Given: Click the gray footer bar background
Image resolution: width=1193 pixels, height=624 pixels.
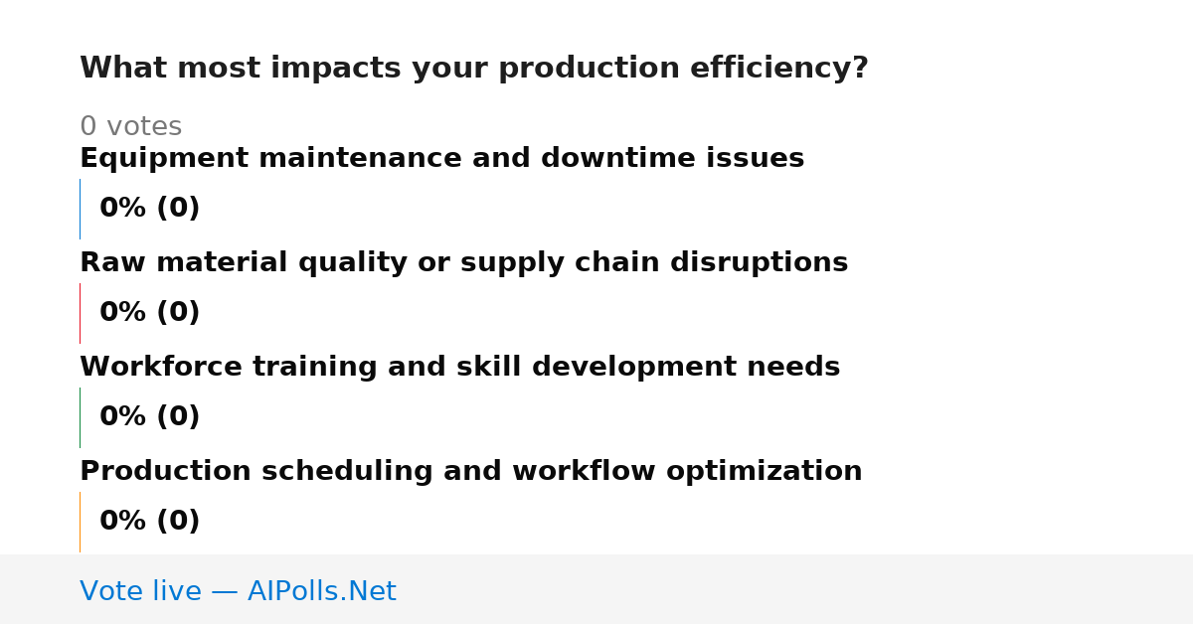Looking at the screenshot, I should click(x=795, y=589).
